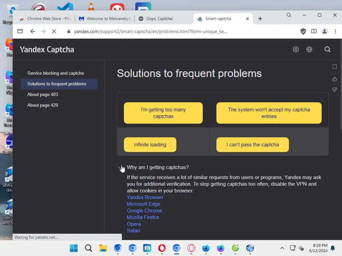The image size is (342, 256).
Task: Toggle the fullscreen article view icon
Action: pos(335,67)
